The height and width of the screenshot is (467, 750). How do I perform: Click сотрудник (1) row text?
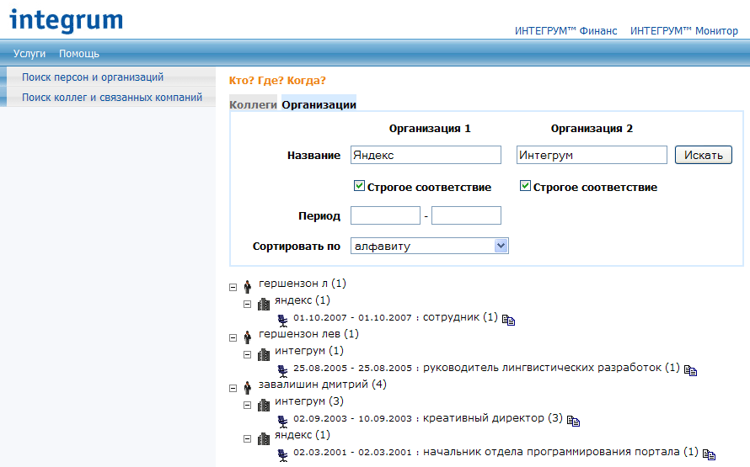(x=460, y=317)
